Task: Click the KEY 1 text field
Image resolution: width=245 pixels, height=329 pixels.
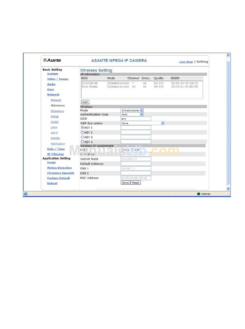Action: click(136, 128)
